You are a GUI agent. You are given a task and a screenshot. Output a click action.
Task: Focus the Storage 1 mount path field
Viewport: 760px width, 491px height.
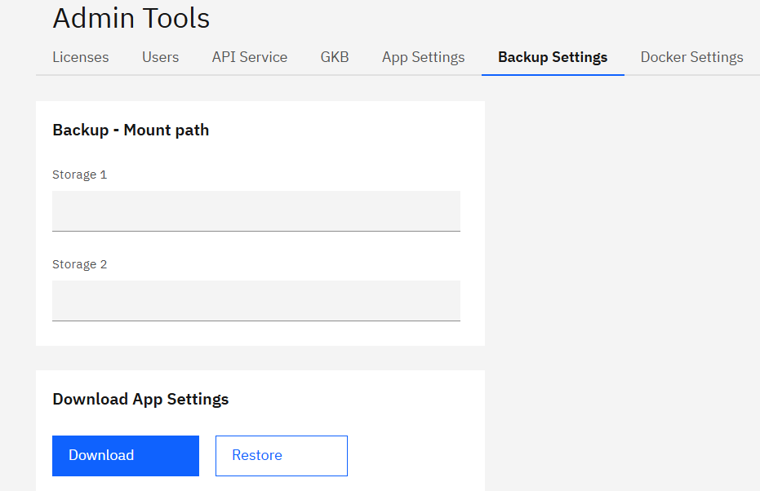pos(256,211)
